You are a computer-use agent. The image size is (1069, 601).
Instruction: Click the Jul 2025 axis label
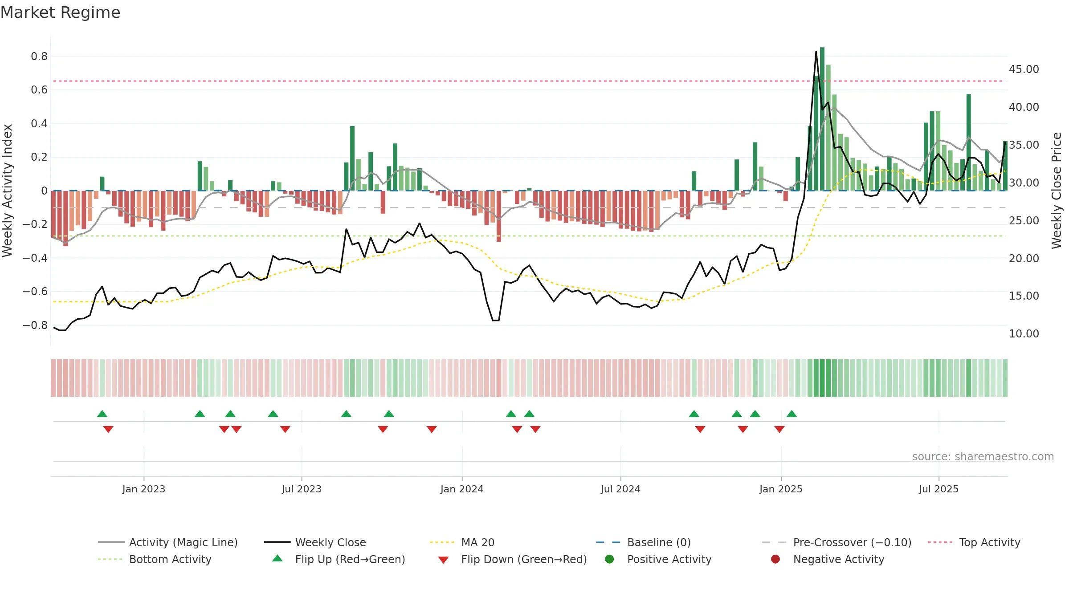[x=938, y=489]
